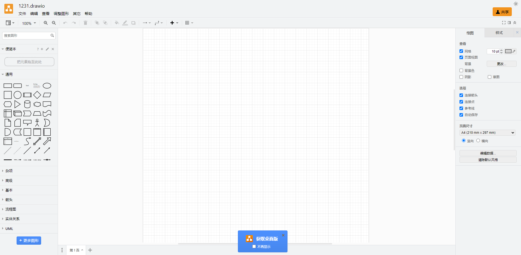
Task: Expand the 杂项 shape category
Action: 29,171
